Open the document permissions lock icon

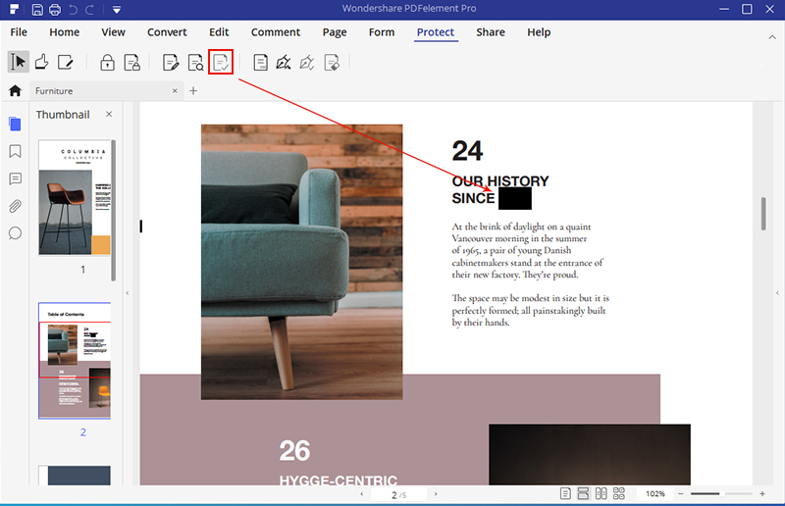click(x=131, y=63)
